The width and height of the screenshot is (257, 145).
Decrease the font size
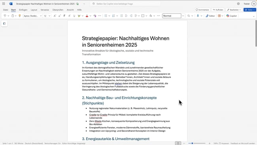point(60,16)
